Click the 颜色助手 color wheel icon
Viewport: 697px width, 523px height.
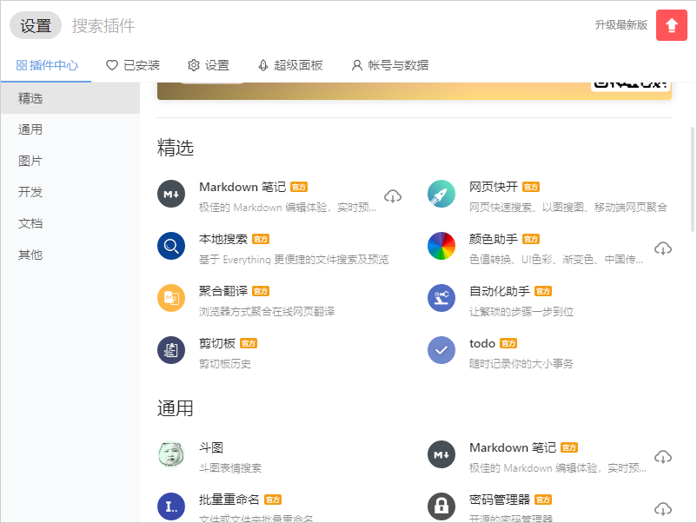click(441, 247)
